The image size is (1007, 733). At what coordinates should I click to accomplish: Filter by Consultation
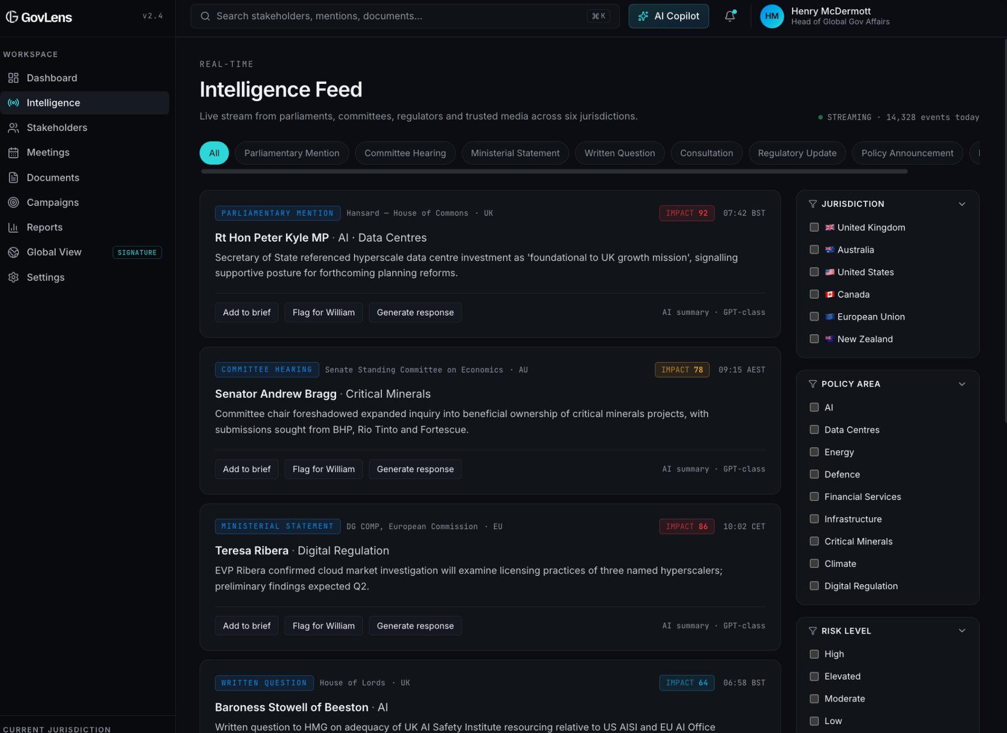point(706,153)
